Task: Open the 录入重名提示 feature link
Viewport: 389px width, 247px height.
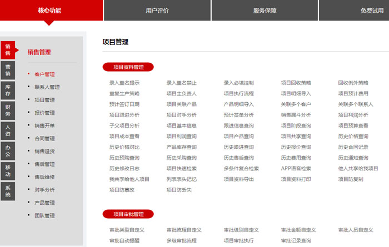Action: point(124,83)
